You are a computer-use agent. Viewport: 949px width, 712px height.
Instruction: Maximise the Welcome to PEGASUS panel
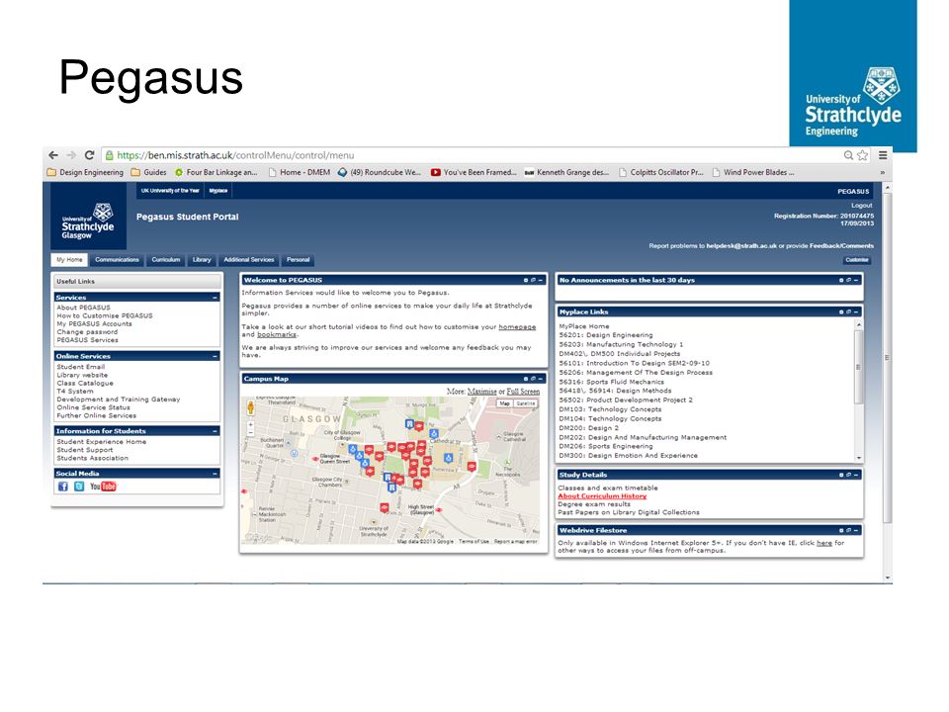coord(533,280)
